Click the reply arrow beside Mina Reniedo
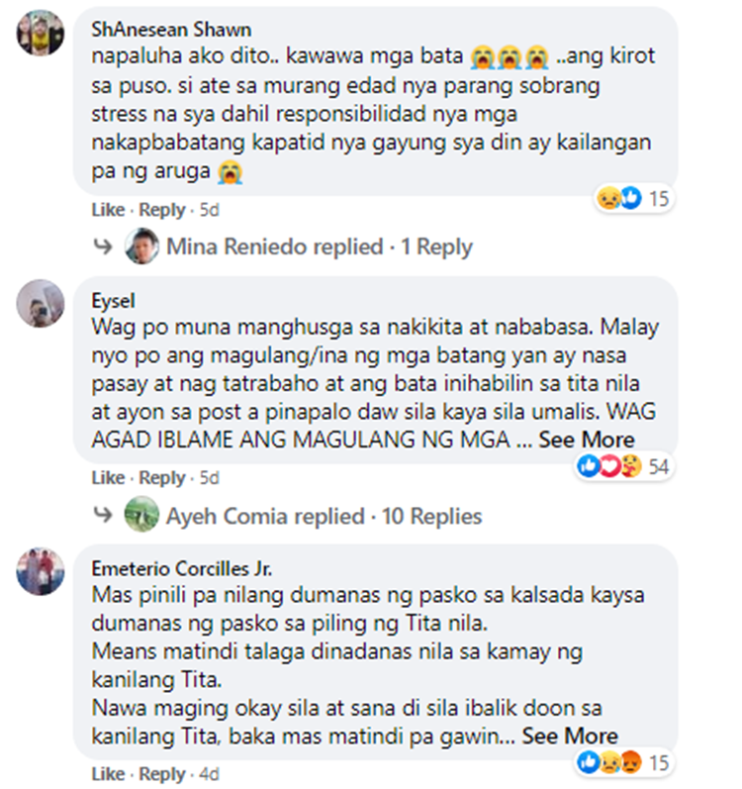 [x=103, y=247]
